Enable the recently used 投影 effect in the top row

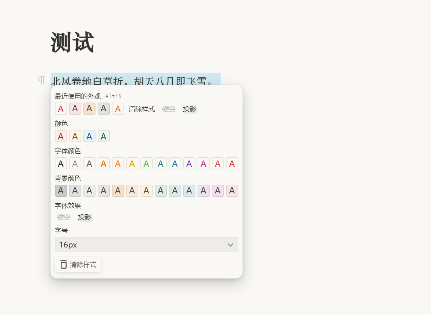[190, 109]
